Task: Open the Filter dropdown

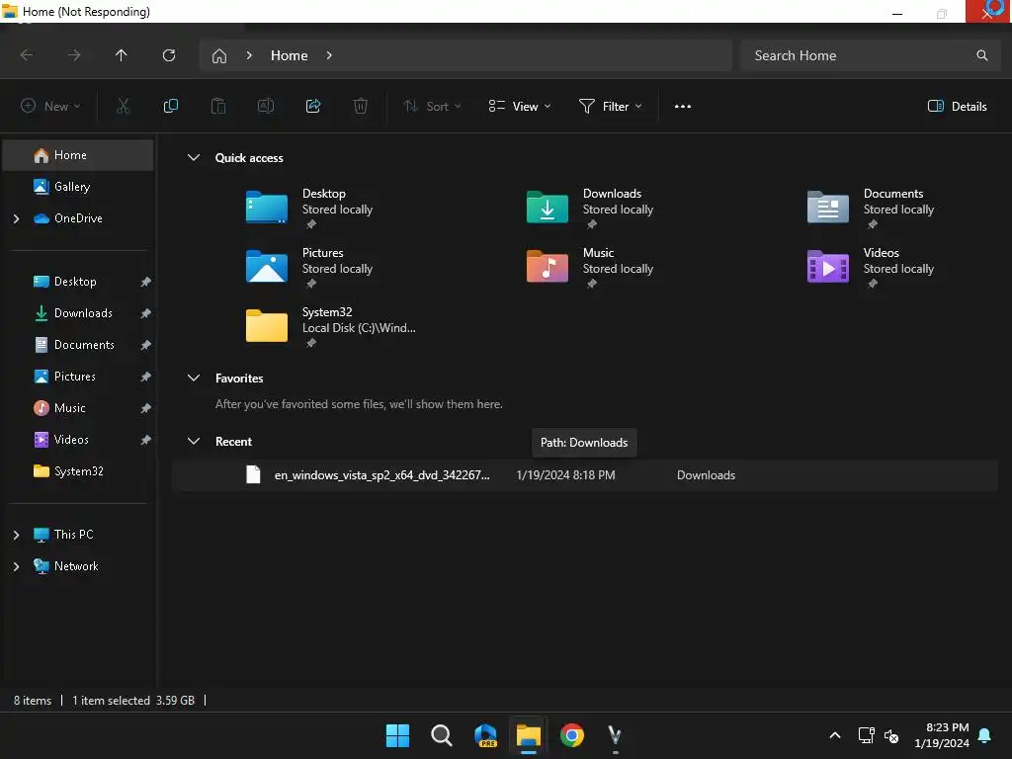Action: pyautogui.click(x=611, y=107)
